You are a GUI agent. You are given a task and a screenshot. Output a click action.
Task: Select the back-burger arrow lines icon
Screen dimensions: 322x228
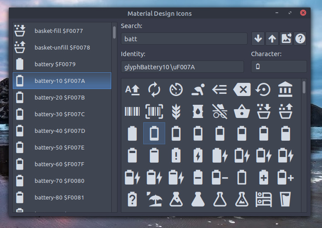pos(220,89)
